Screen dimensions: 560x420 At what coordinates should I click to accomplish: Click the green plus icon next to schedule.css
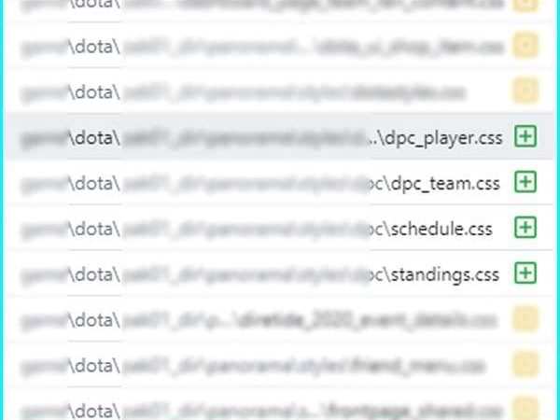[x=525, y=227]
